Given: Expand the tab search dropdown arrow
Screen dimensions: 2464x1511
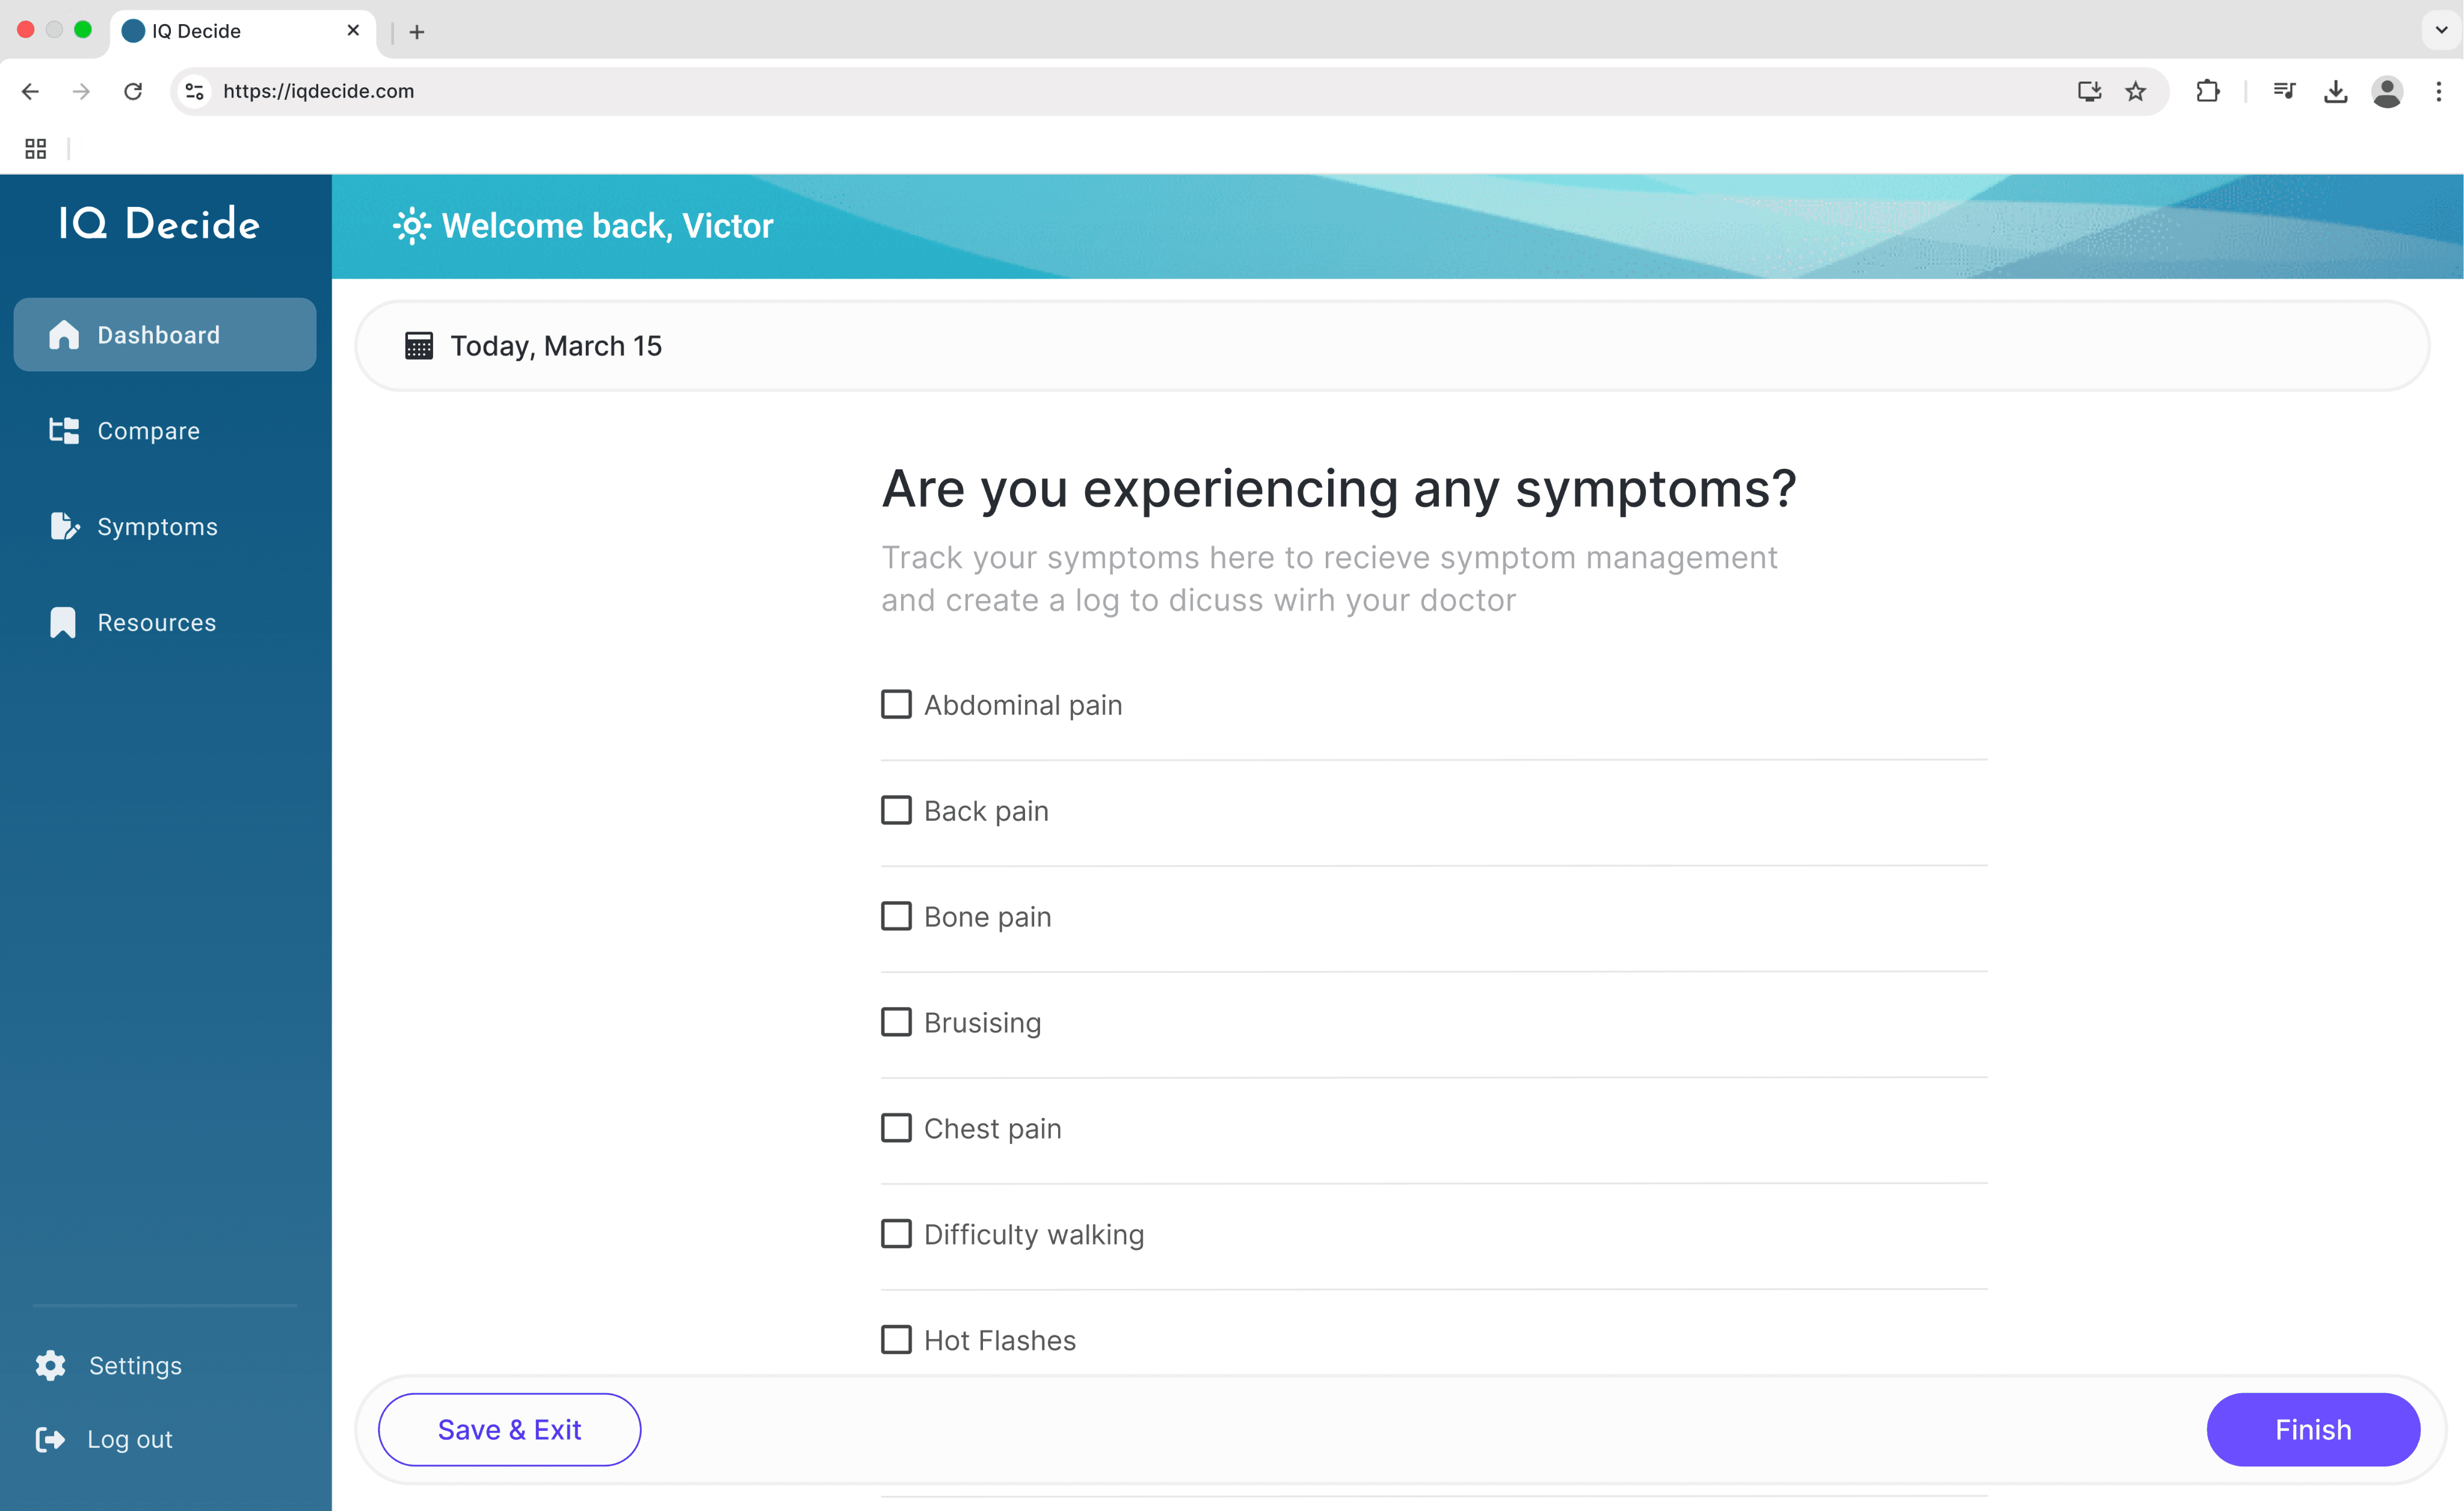Looking at the screenshot, I should [x=2440, y=30].
